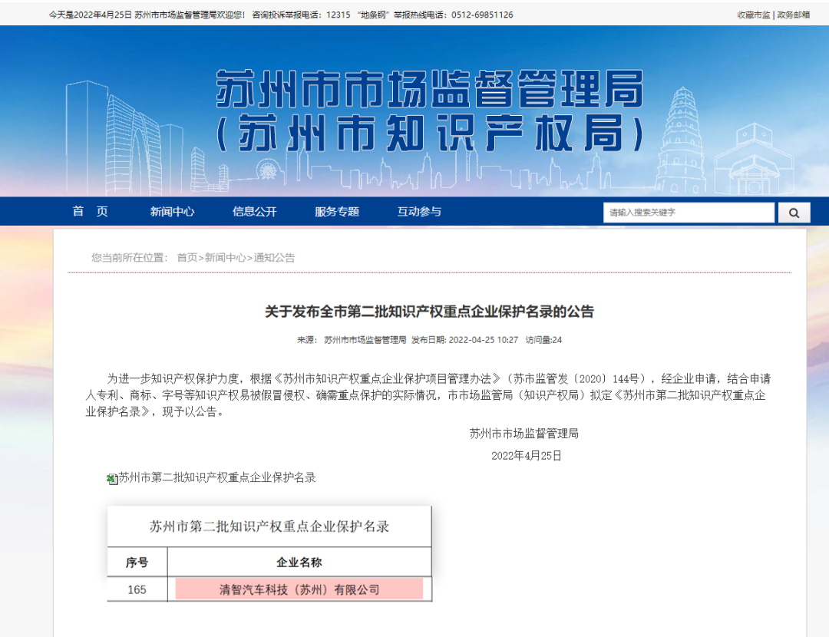Click the signature date 2022年4月25日

(x=527, y=456)
